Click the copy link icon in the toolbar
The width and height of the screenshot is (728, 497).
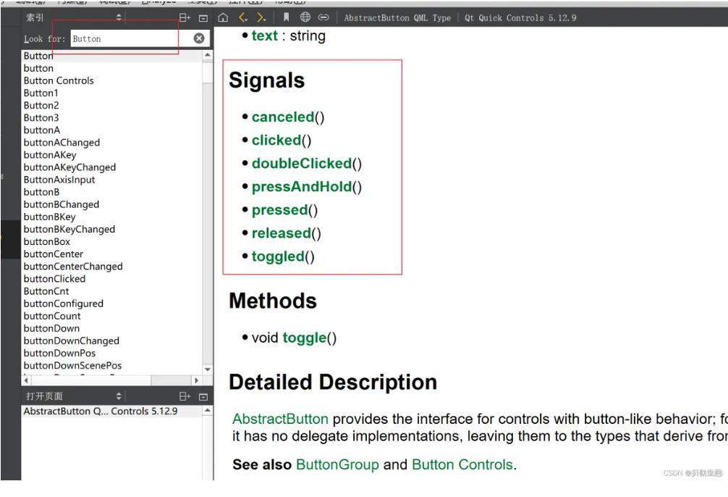pyautogui.click(x=326, y=16)
